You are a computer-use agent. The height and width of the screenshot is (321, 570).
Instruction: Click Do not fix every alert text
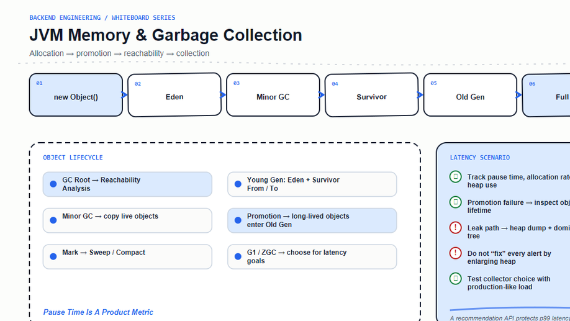tap(509, 258)
